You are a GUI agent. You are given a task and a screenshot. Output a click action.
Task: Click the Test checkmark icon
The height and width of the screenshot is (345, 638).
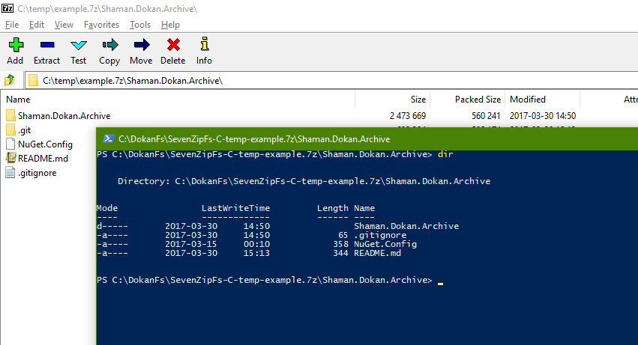[x=78, y=45]
